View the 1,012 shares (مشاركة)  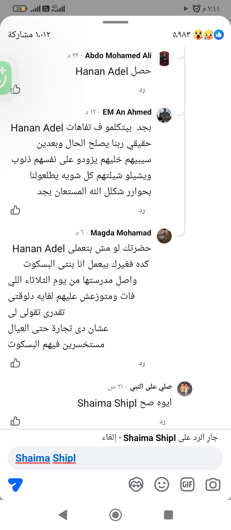pyautogui.click(x=29, y=34)
